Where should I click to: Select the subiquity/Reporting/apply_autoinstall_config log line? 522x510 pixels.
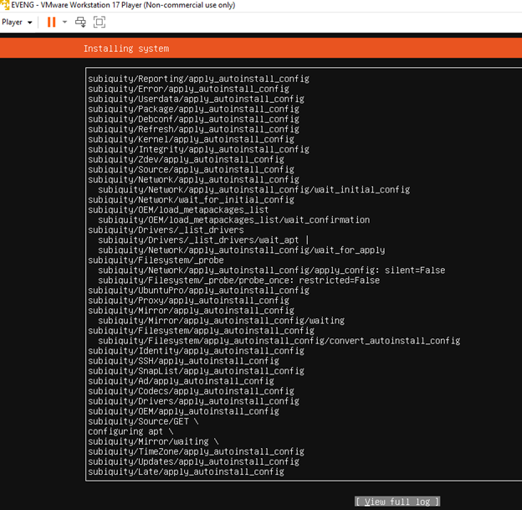click(198, 79)
